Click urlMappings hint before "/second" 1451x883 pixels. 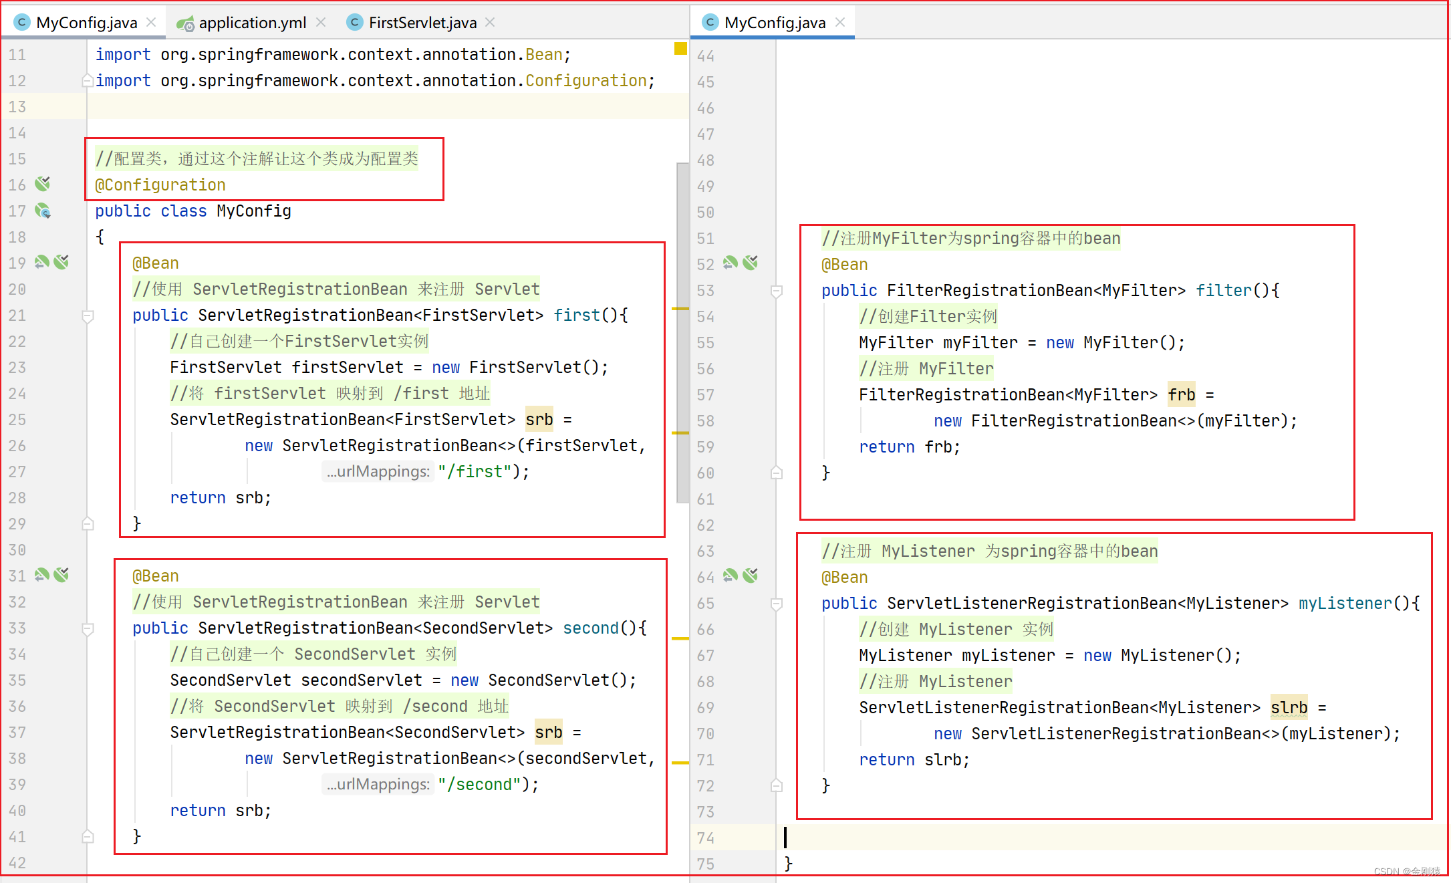click(378, 784)
